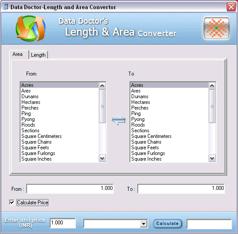Select Hectares in the From list

(x=31, y=102)
